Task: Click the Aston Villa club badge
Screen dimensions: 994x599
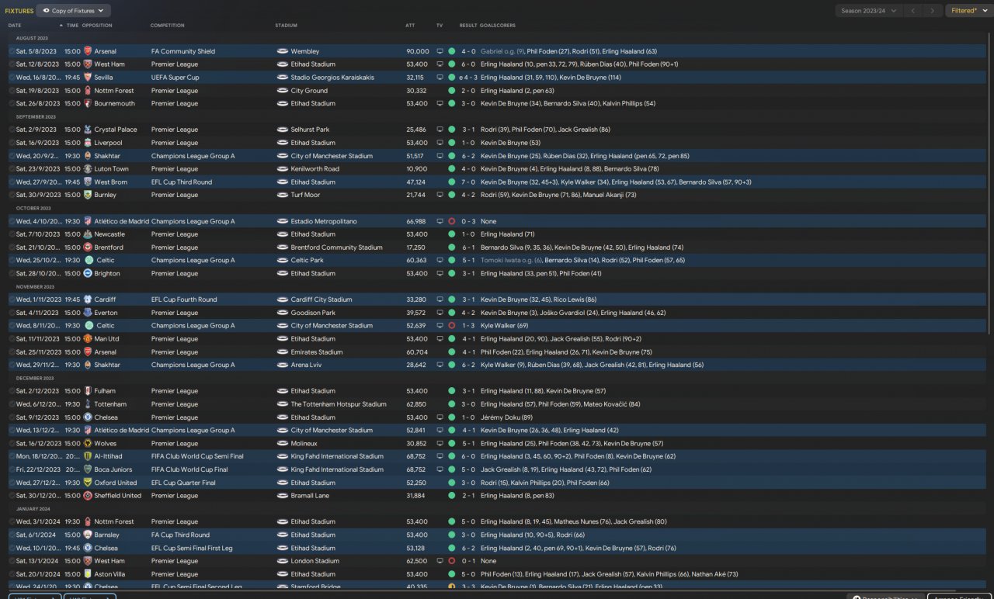Action: click(x=89, y=574)
